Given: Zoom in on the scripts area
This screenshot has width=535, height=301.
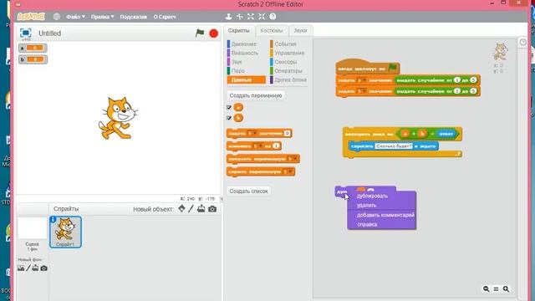Looking at the screenshot, I should pyautogui.click(x=506, y=289).
